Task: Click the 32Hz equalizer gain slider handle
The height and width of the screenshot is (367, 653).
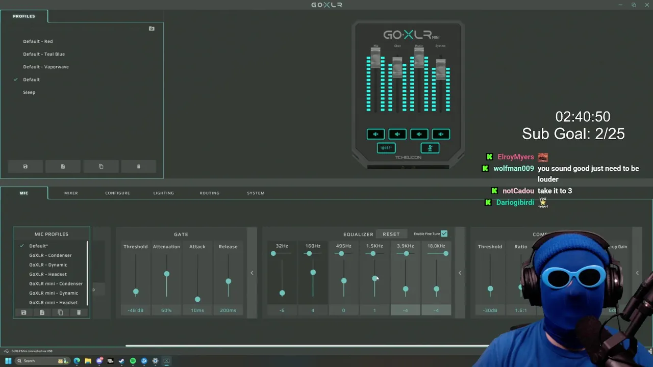Action: (282, 293)
